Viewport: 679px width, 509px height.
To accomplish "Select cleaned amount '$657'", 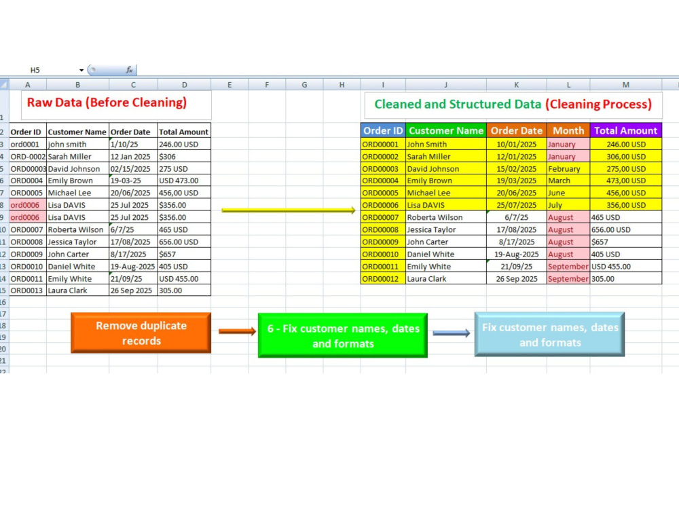I will [x=626, y=242].
